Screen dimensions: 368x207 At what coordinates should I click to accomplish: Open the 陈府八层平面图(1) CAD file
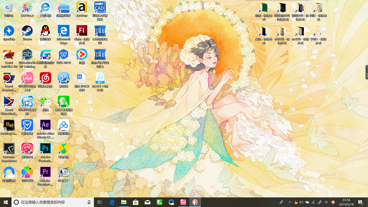100,59
